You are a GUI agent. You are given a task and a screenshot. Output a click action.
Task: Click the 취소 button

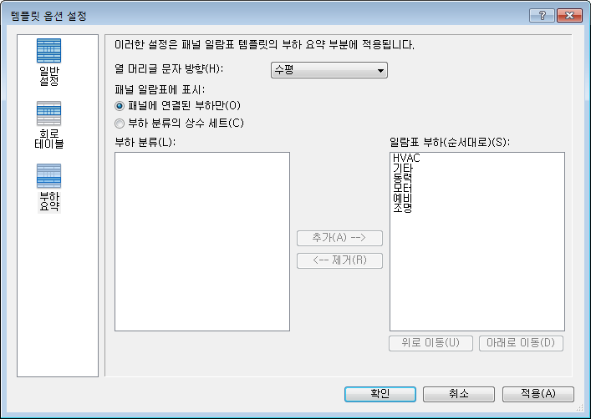(x=459, y=394)
